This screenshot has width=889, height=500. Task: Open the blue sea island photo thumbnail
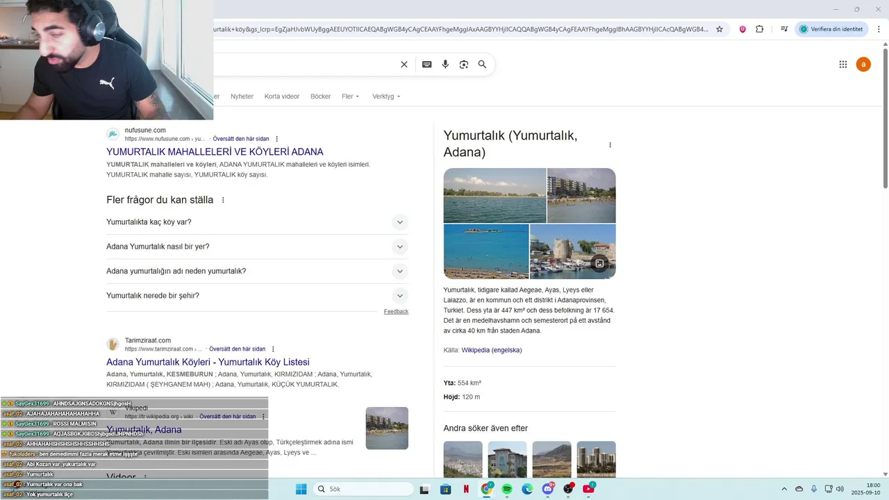point(486,251)
